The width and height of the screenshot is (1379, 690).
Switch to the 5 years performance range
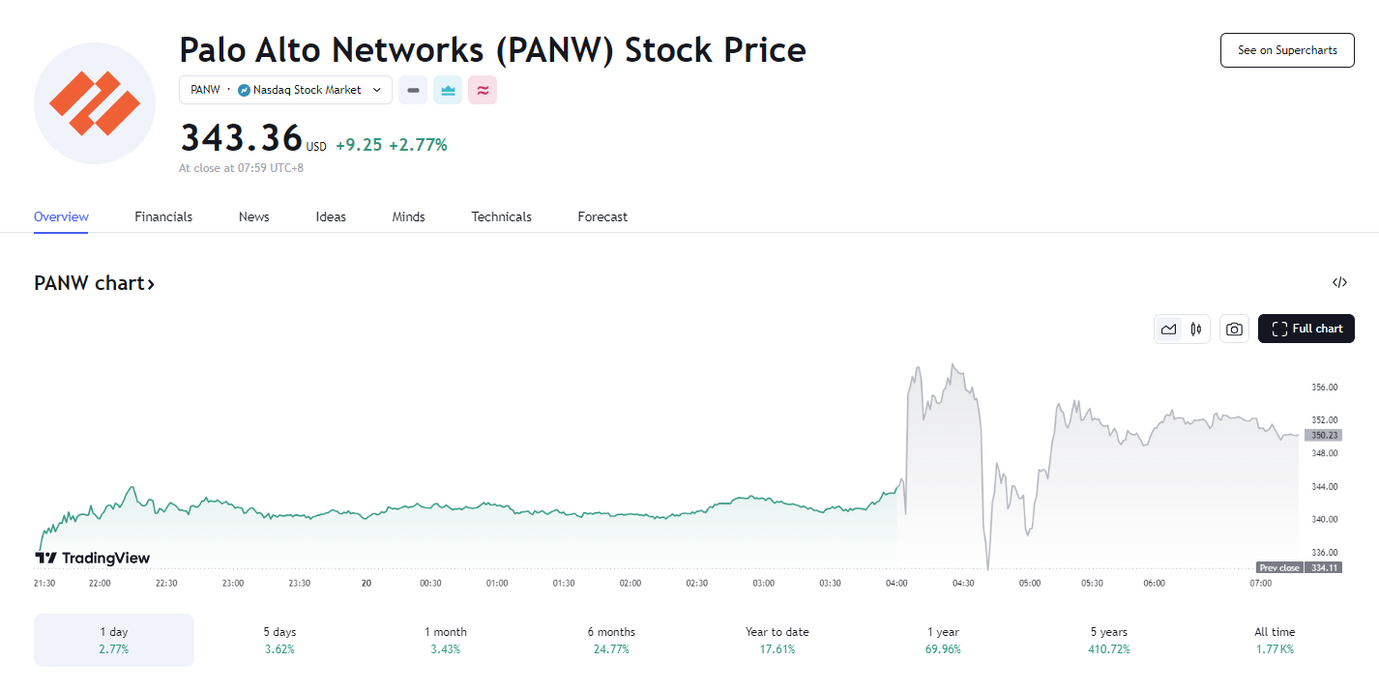coord(1108,640)
